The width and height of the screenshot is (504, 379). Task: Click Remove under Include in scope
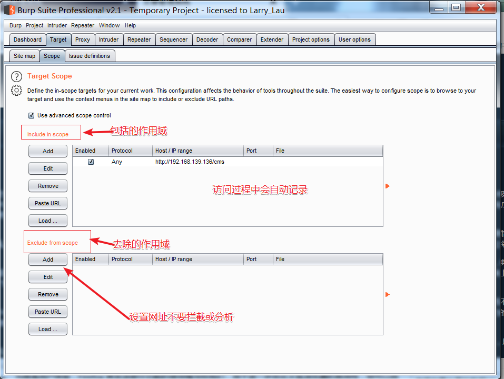(48, 186)
